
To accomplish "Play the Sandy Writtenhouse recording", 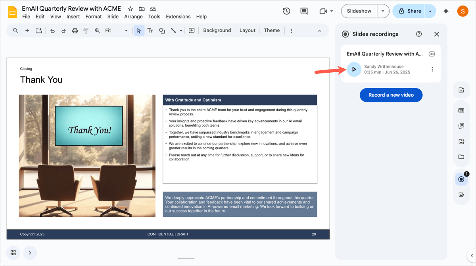I will point(354,69).
